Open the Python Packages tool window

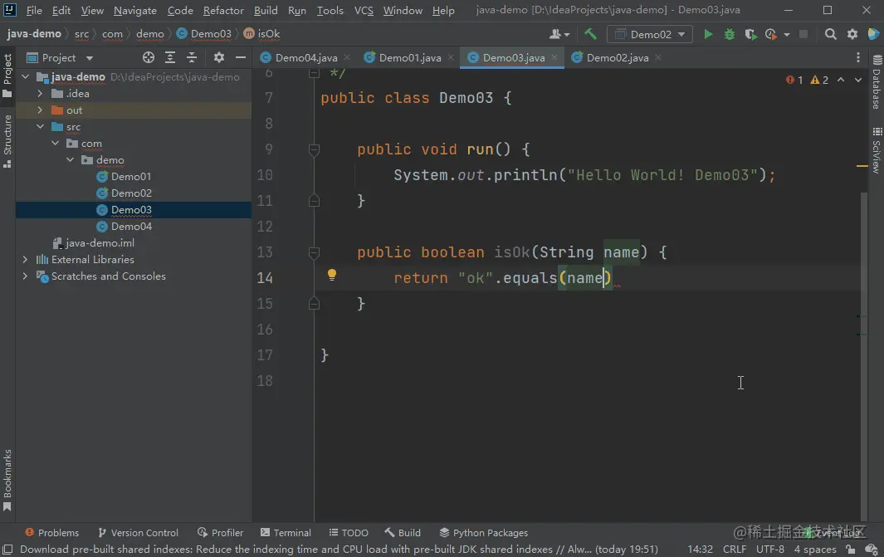point(484,533)
